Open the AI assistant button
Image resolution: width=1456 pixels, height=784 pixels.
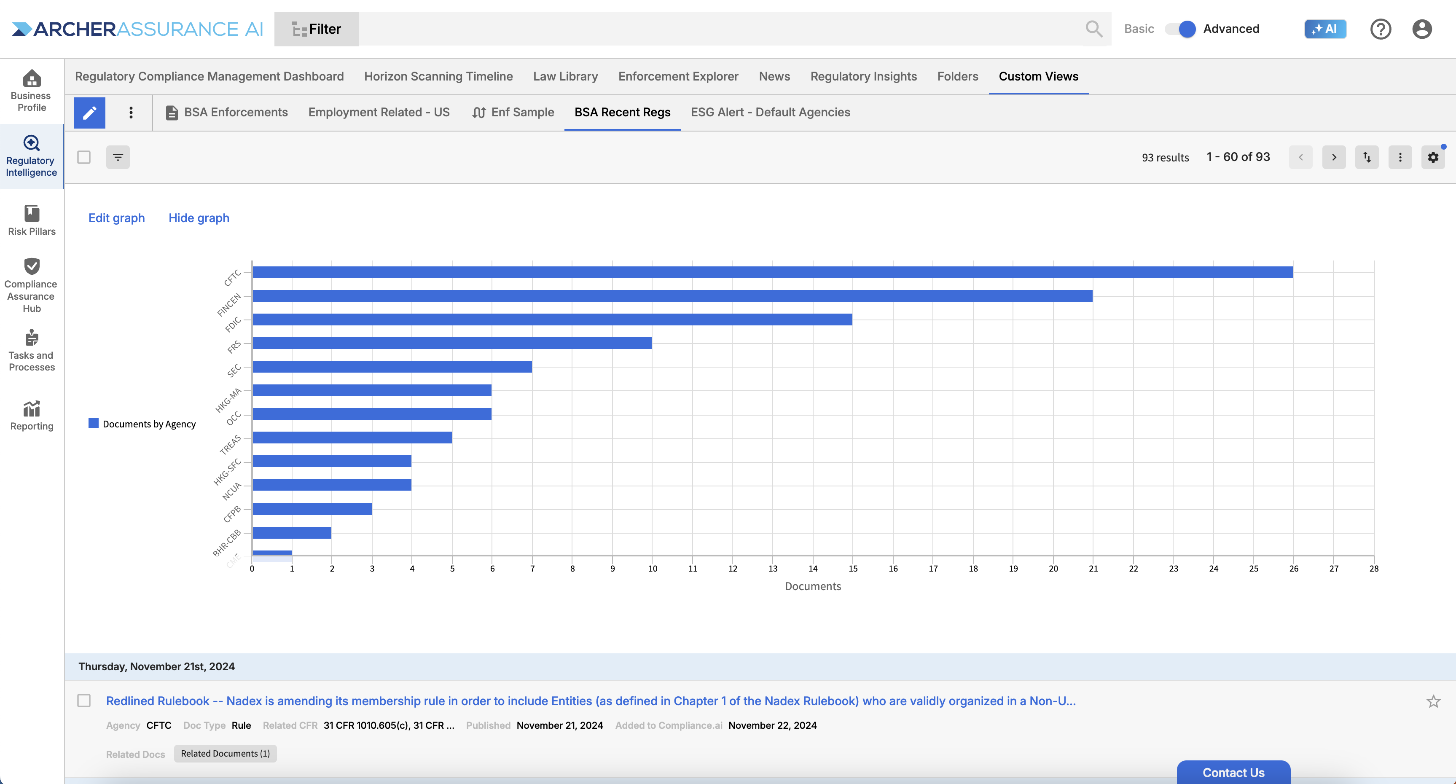(1325, 29)
